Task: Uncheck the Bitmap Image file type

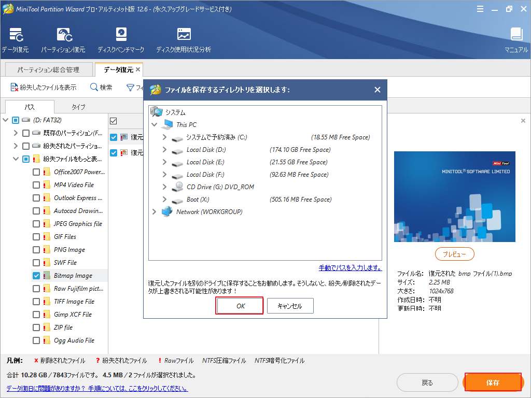Action: 36,275
